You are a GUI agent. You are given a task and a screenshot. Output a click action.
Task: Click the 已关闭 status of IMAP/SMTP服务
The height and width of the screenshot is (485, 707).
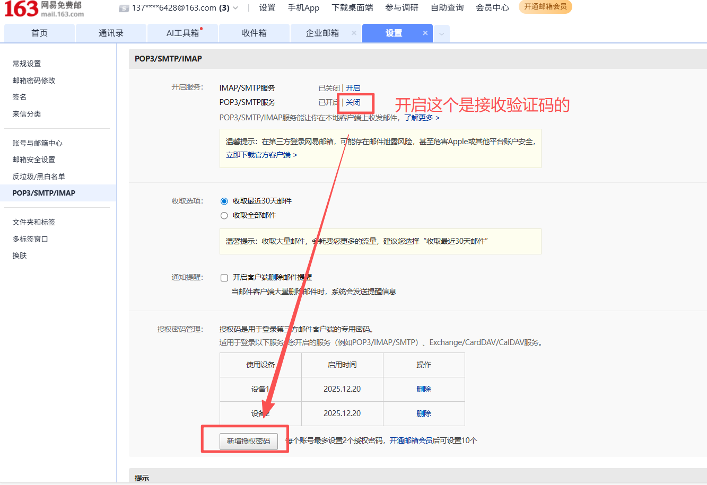click(x=329, y=88)
